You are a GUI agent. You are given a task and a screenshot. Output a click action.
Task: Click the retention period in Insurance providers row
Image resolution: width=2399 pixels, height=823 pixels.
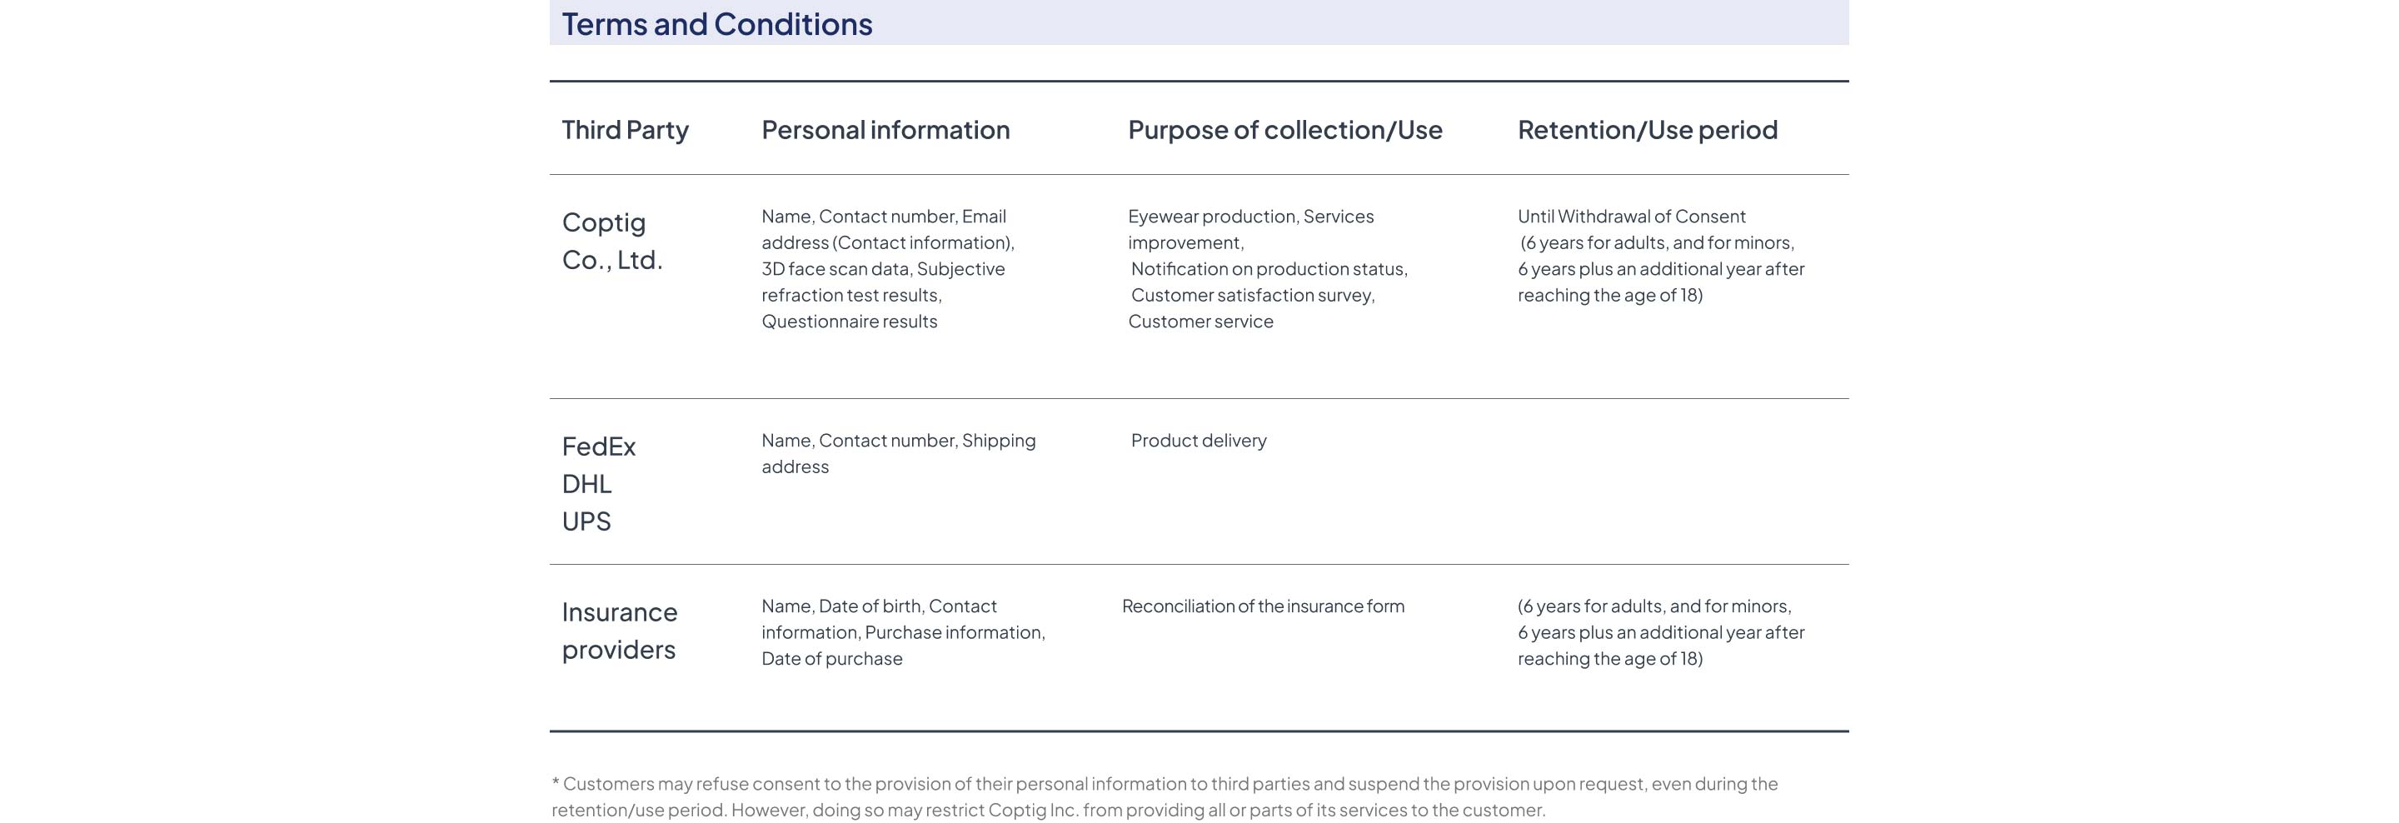coord(1659,632)
